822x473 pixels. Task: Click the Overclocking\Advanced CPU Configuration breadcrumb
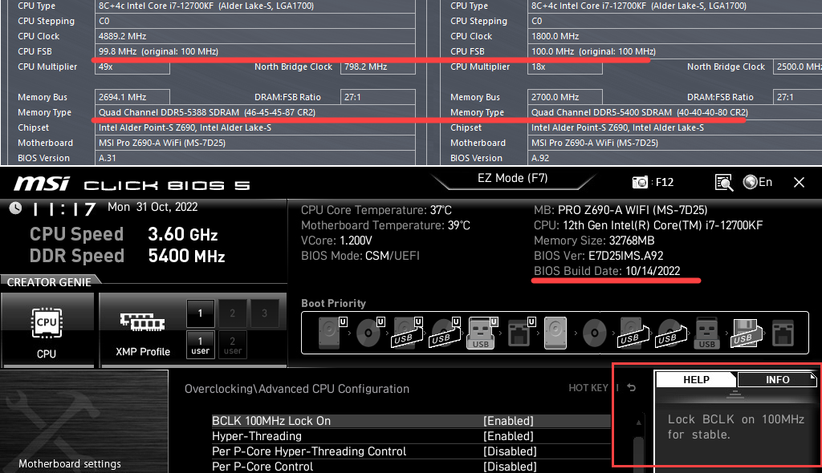pyautogui.click(x=297, y=389)
